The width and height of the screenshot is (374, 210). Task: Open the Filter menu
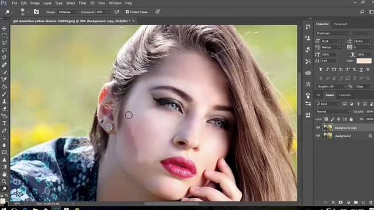pyautogui.click(x=82, y=3)
